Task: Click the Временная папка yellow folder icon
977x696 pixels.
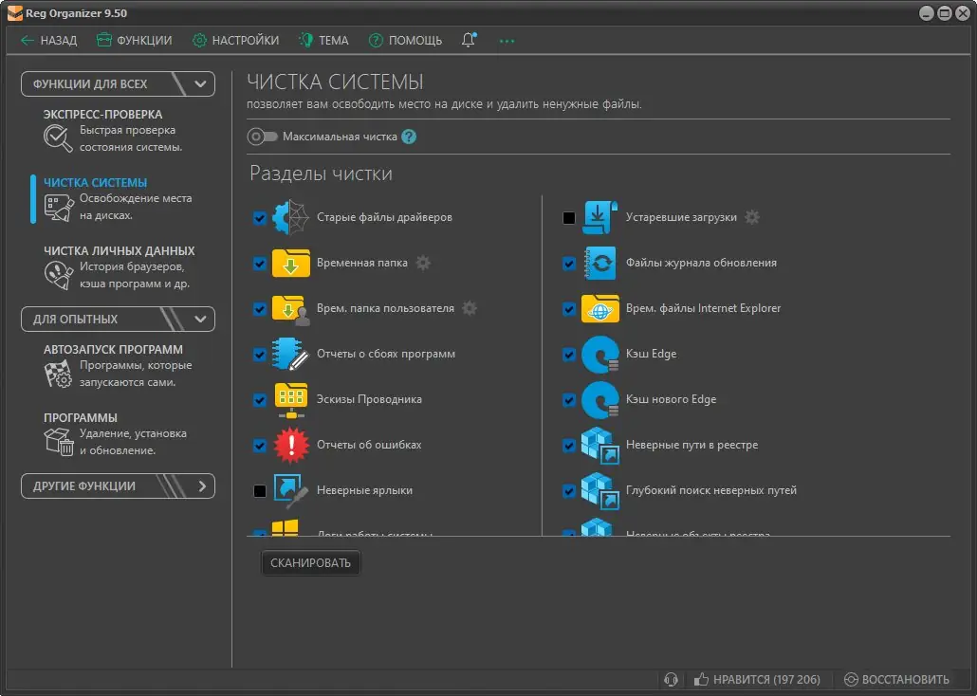Action: (x=291, y=263)
